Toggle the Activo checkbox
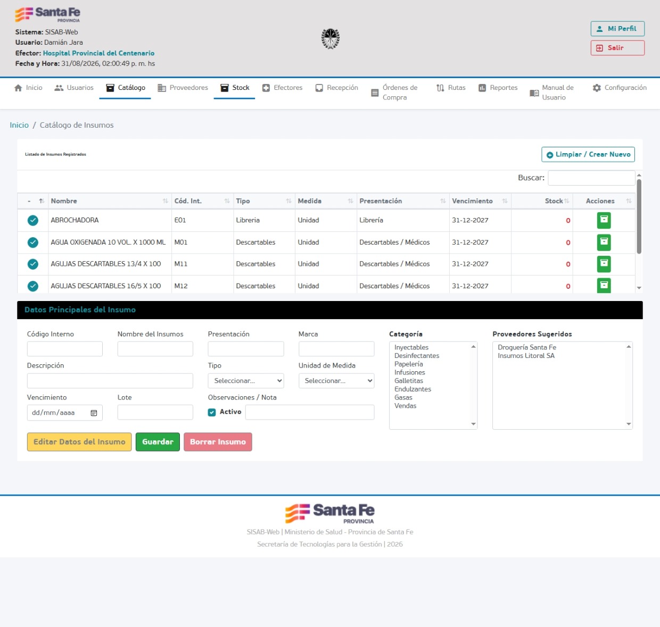 [x=212, y=412]
